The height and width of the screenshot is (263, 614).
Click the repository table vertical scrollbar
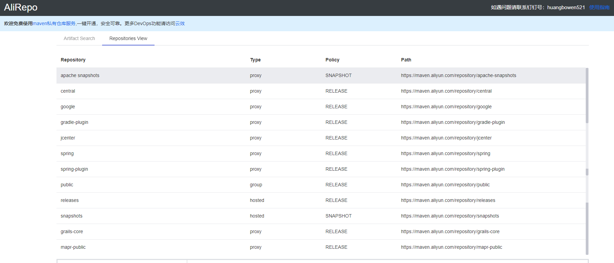[x=587, y=161]
